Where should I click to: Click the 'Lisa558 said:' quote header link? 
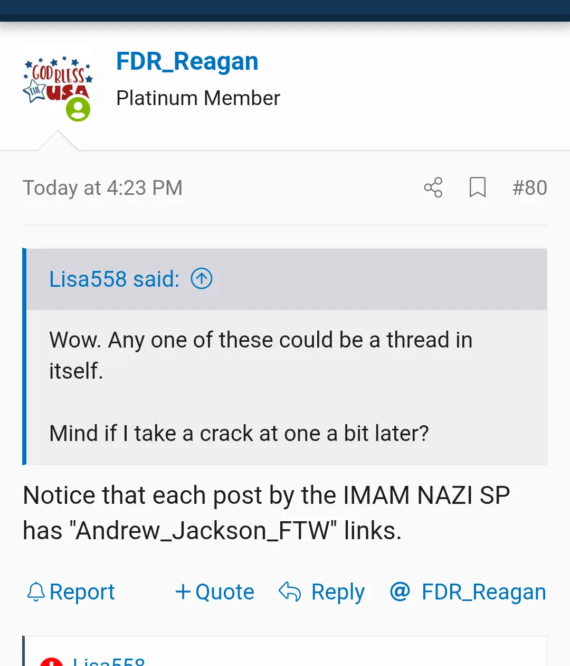[114, 279]
